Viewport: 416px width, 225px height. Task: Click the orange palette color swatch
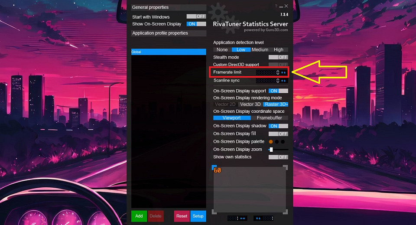pyautogui.click(x=271, y=142)
